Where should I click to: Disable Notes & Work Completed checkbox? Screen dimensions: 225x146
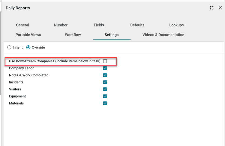coord(105,75)
